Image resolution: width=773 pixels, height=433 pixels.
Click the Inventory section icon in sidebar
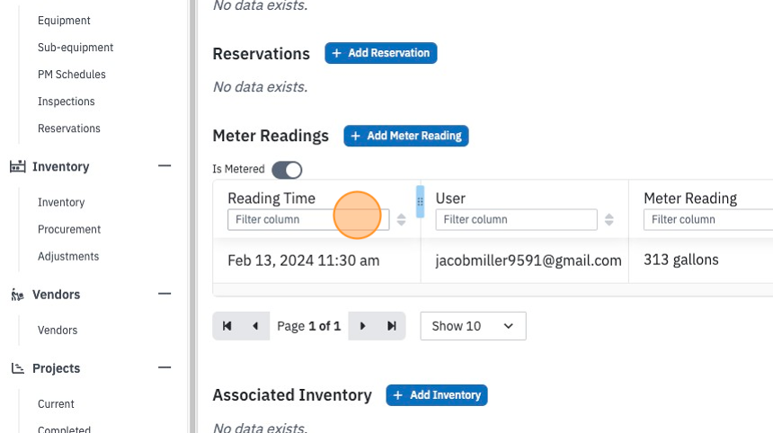click(x=18, y=166)
